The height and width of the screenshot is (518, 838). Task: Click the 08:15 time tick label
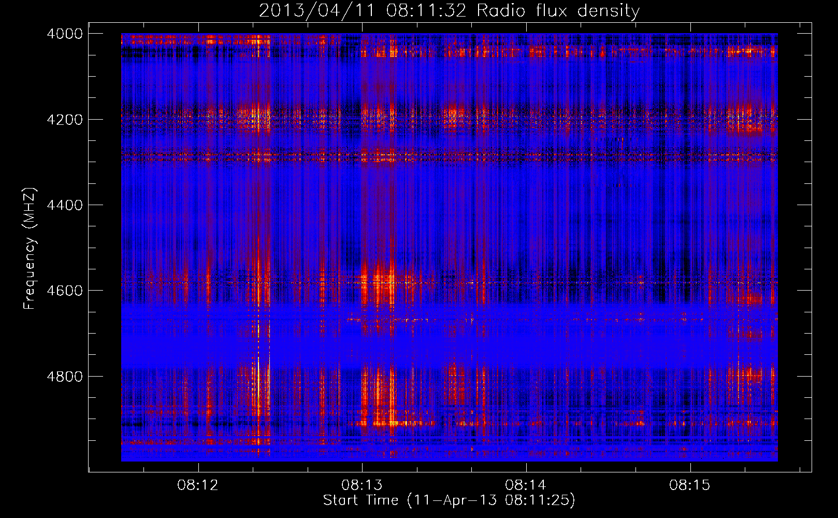pyautogui.click(x=690, y=485)
